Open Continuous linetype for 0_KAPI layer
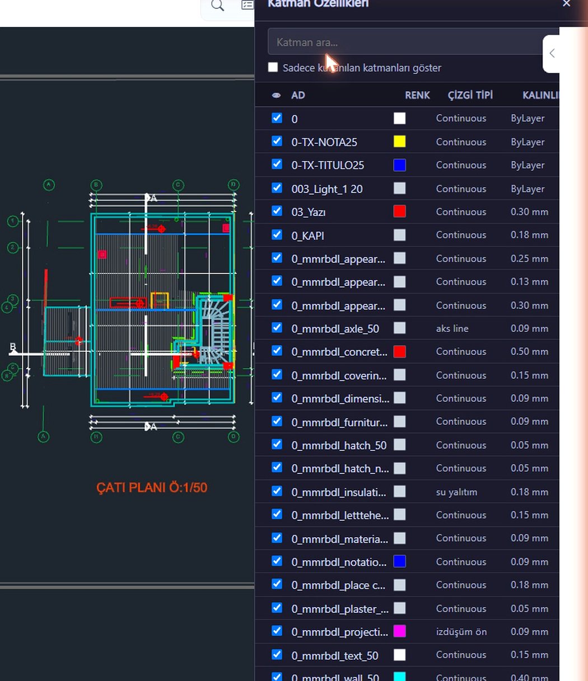The width and height of the screenshot is (588, 681). point(461,235)
